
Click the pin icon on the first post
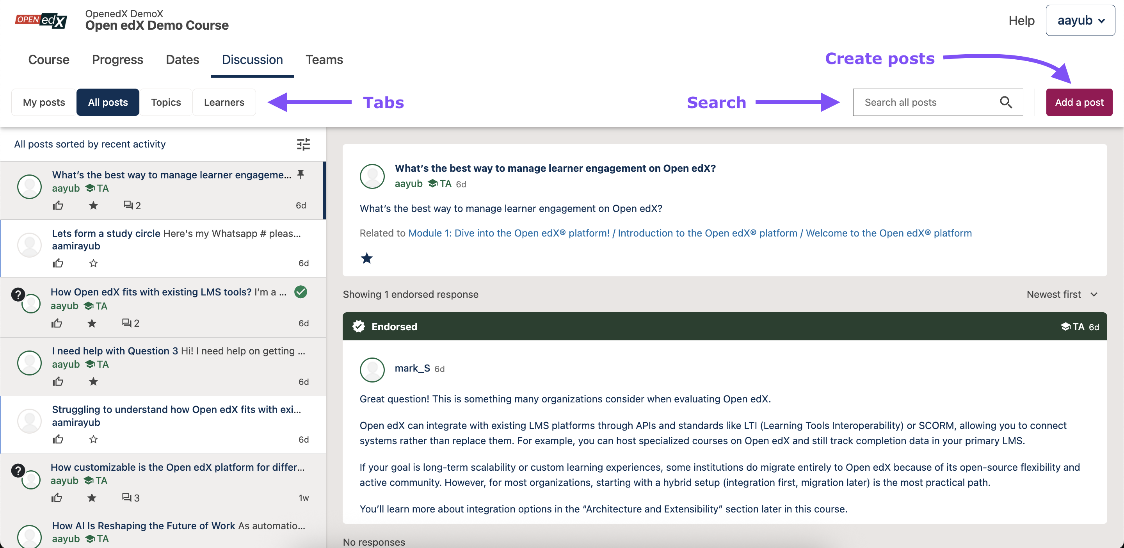click(x=301, y=174)
